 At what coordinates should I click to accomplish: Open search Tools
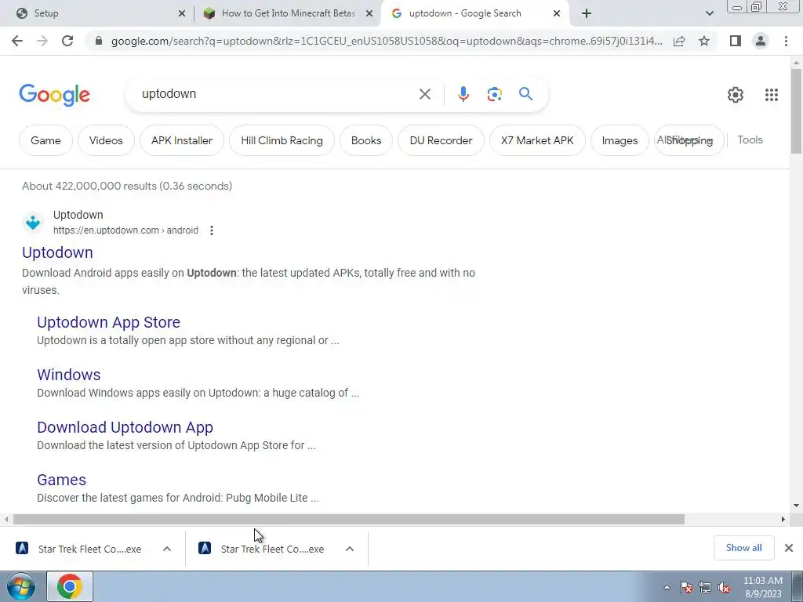[x=750, y=140]
